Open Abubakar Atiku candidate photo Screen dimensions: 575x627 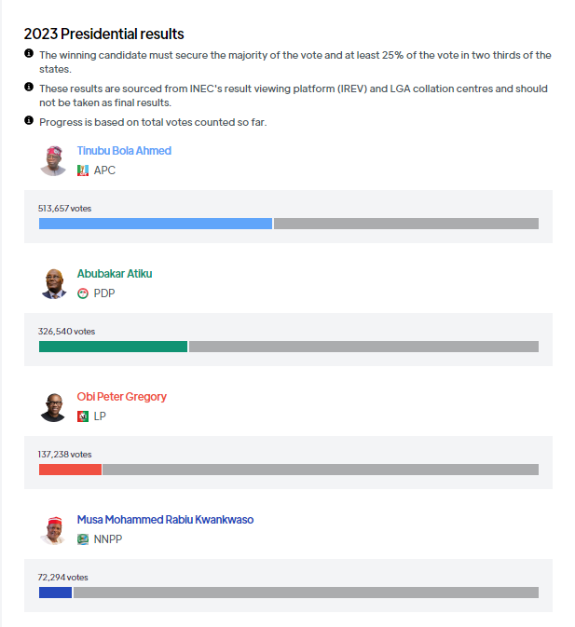[54, 283]
